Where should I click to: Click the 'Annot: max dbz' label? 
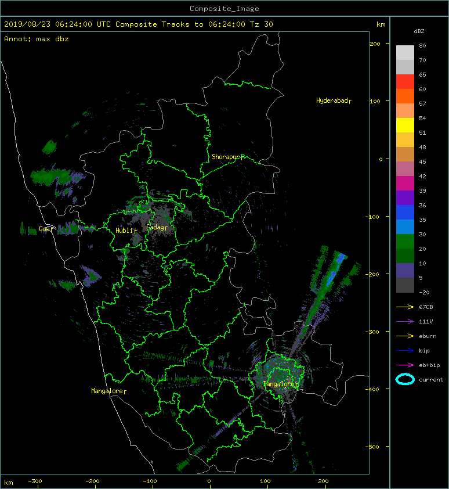tap(37, 39)
